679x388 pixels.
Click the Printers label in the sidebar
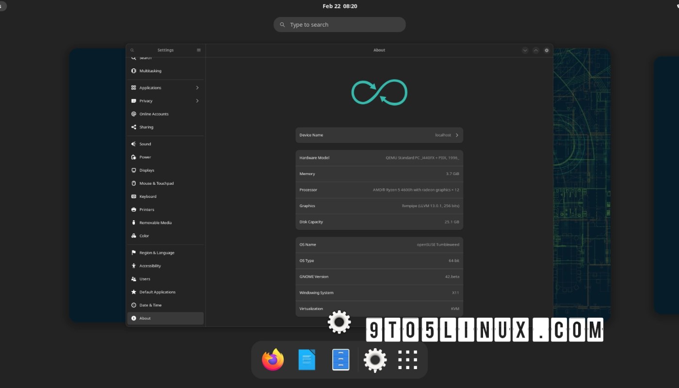pos(147,210)
